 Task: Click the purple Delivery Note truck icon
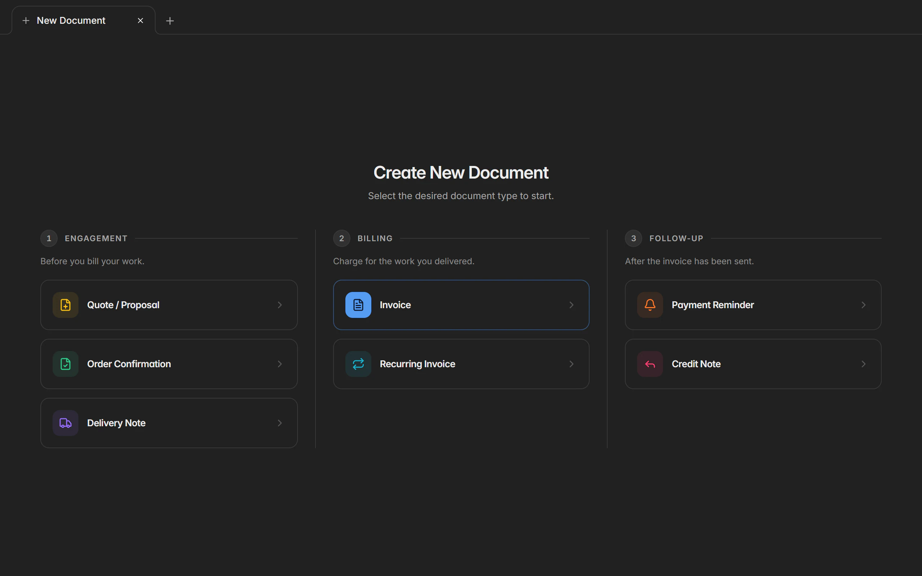click(x=66, y=423)
